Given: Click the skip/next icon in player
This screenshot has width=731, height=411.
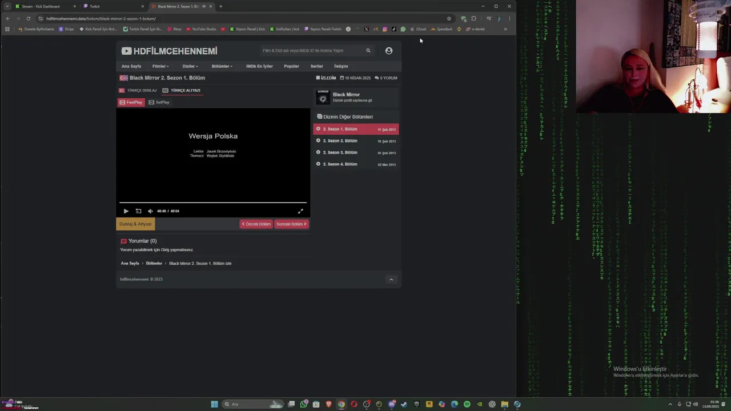Looking at the screenshot, I should point(138,211).
